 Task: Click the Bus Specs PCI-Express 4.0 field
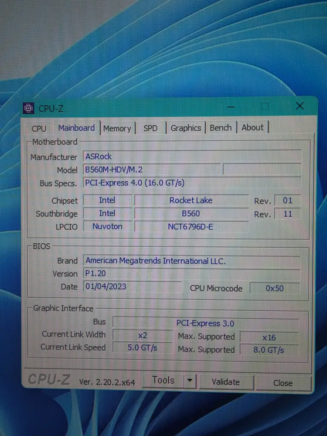tap(192, 183)
